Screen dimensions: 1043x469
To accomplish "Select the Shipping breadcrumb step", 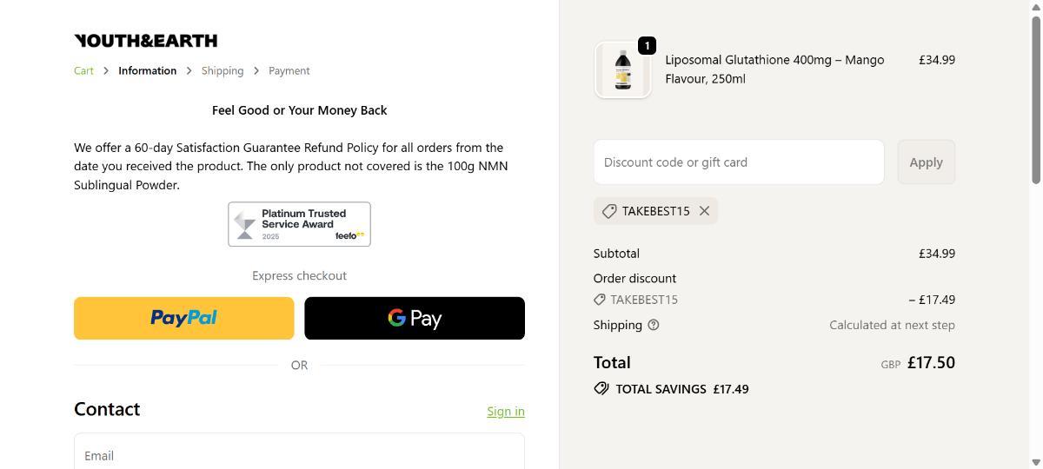I will [x=223, y=70].
